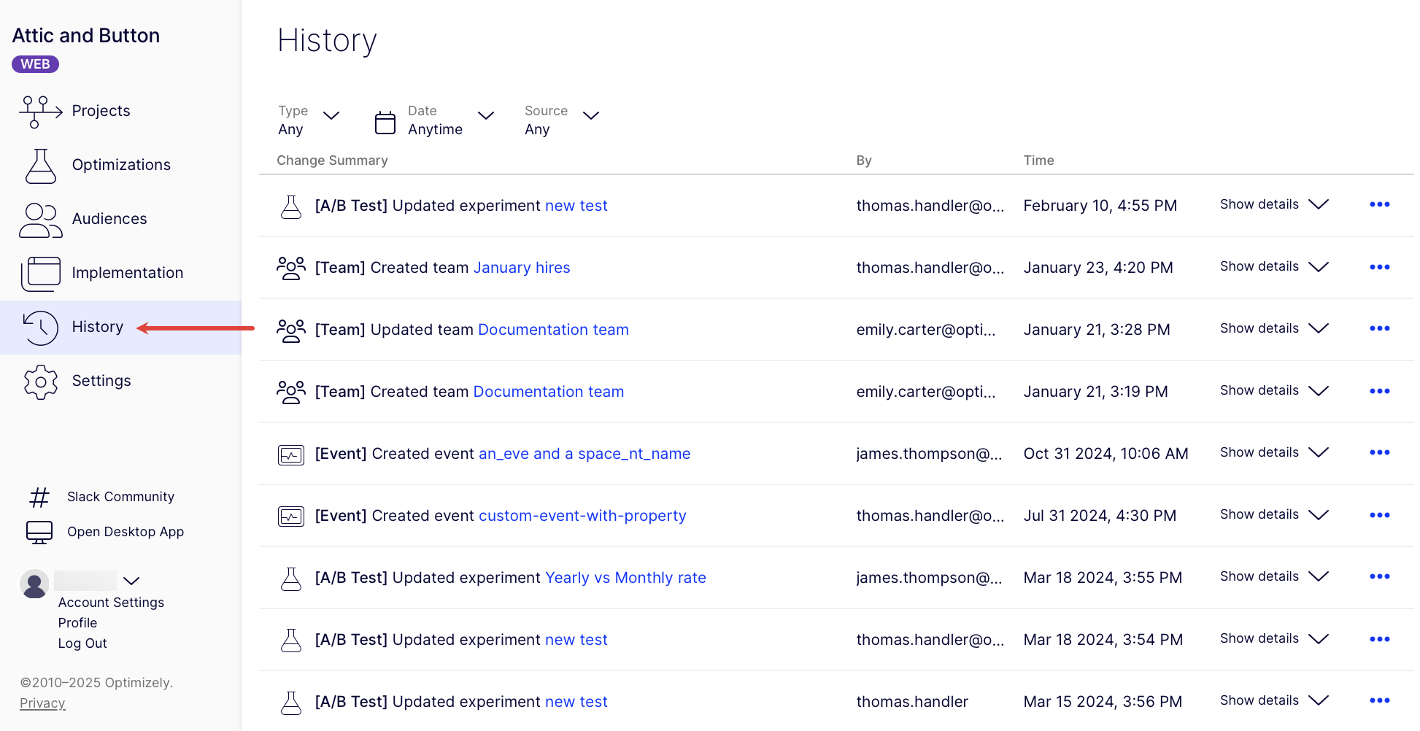1420x731 pixels.
Task: Click the Slack Community hash icon
Action: click(x=39, y=498)
